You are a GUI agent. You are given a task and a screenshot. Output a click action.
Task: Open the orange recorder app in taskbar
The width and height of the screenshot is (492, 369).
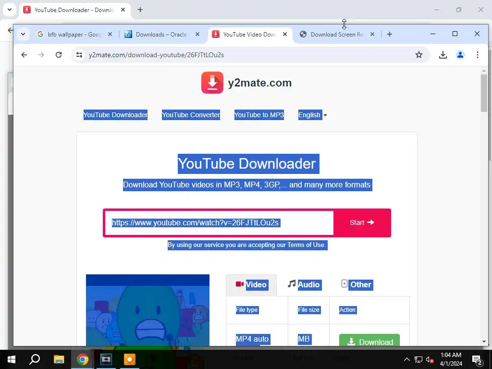[x=130, y=359]
